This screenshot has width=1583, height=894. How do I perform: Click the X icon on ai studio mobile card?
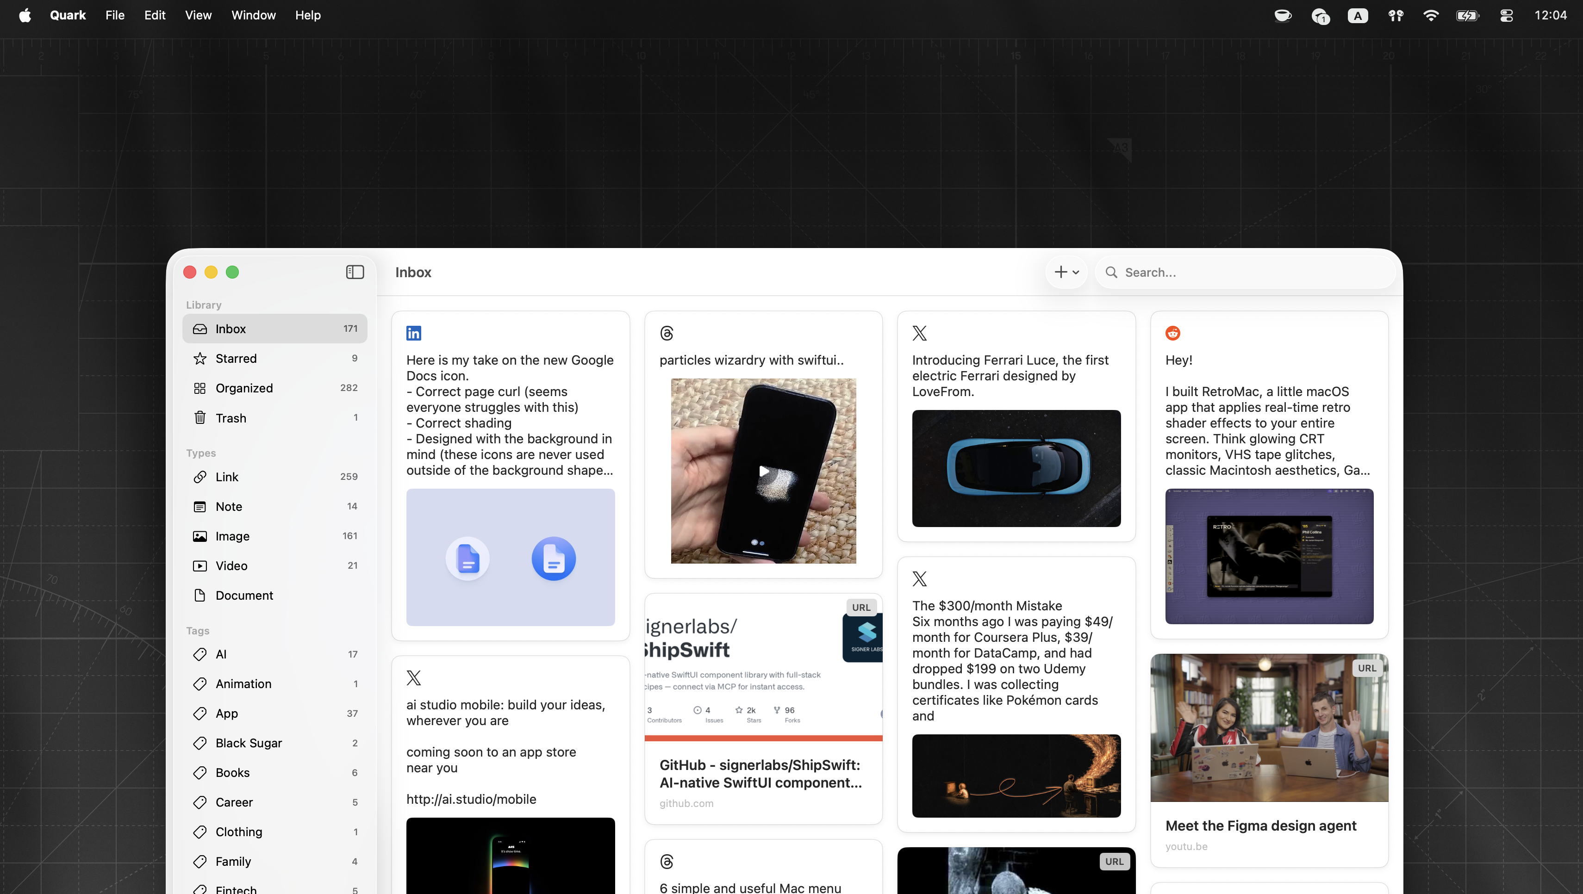[x=414, y=678]
